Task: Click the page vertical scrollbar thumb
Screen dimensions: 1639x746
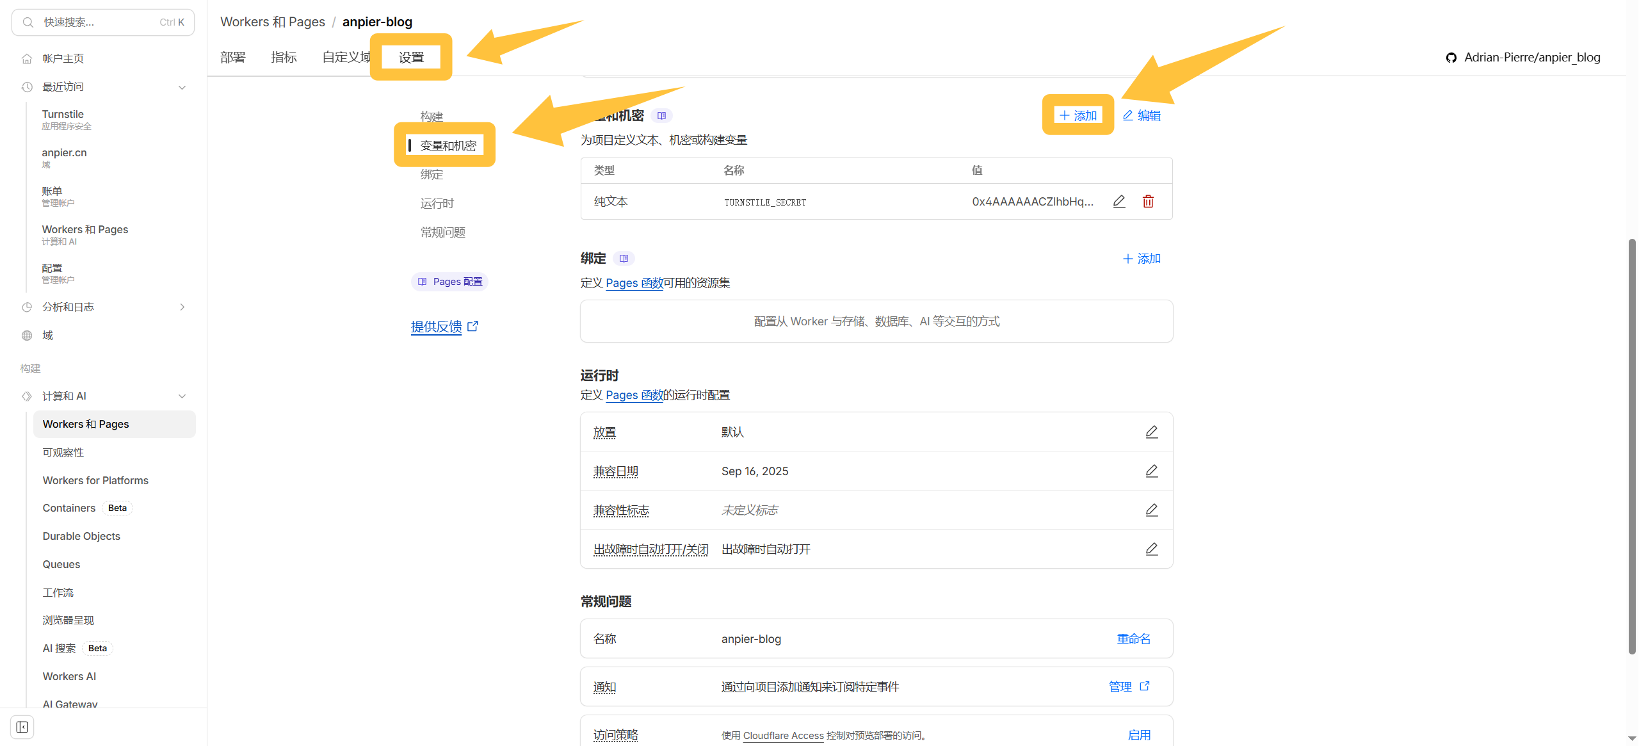Action: [x=1632, y=447]
